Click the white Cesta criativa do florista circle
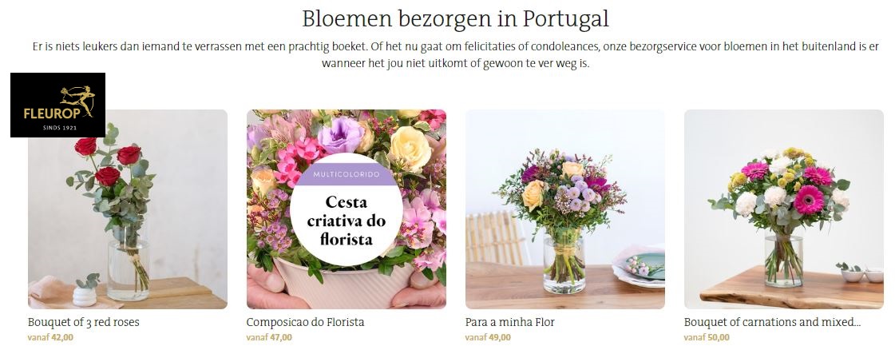This screenshot has height=350, width=895. tap(346, 209)
